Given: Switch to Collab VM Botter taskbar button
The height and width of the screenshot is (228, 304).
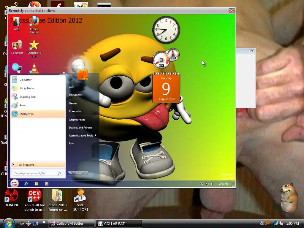Looking at the screenshot, I should [71, 224].
